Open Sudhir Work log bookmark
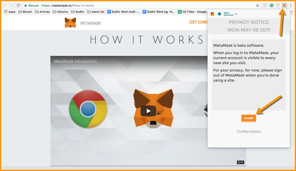Screen dimensions: 296x171 (x=159, y=12)
